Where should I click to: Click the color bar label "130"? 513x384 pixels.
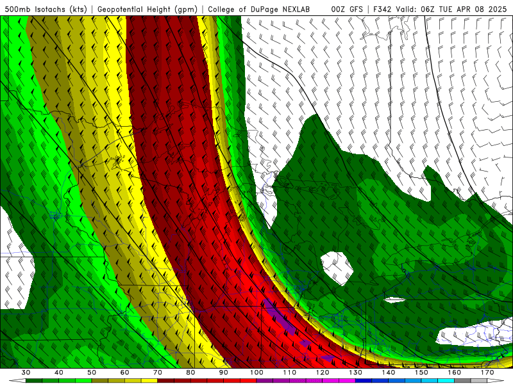coord(356,372)
